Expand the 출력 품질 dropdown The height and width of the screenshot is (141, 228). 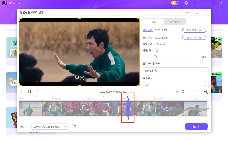point(175,85)
